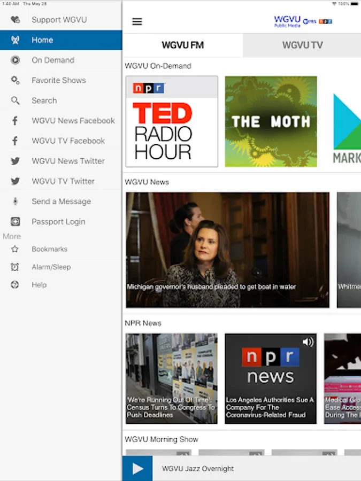
Task: Open Help menu entry
Action: [x=61, y=285]
